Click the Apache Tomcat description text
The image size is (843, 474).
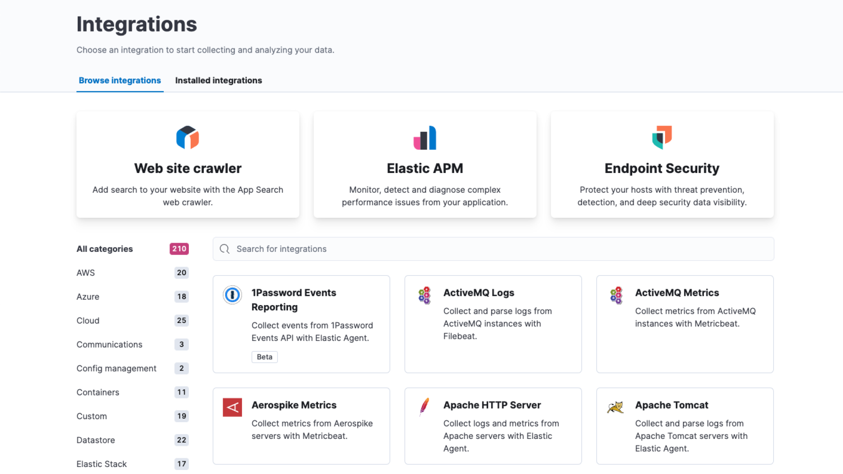click(691, 436)
